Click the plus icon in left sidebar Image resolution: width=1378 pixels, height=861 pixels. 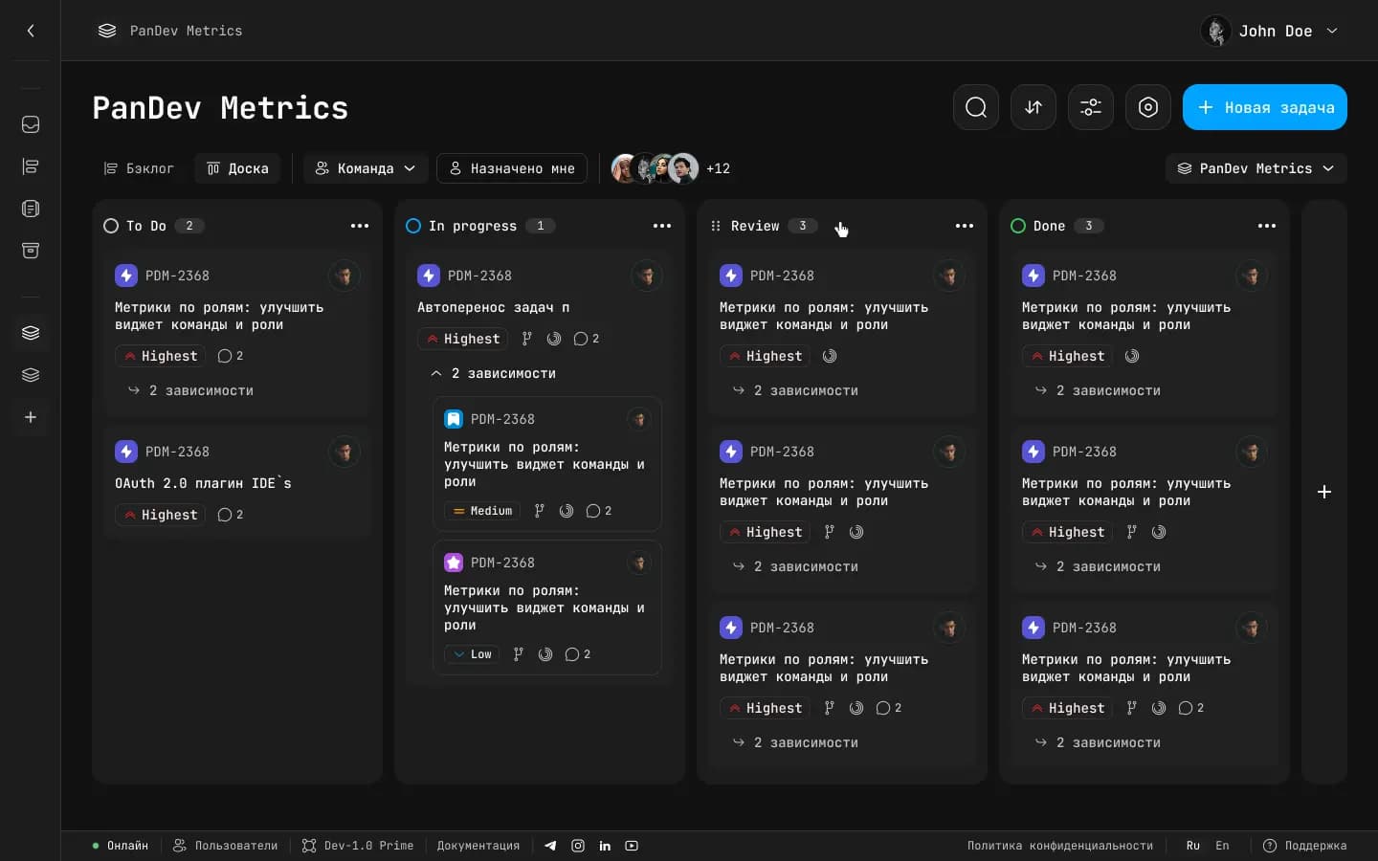point(31,417)
